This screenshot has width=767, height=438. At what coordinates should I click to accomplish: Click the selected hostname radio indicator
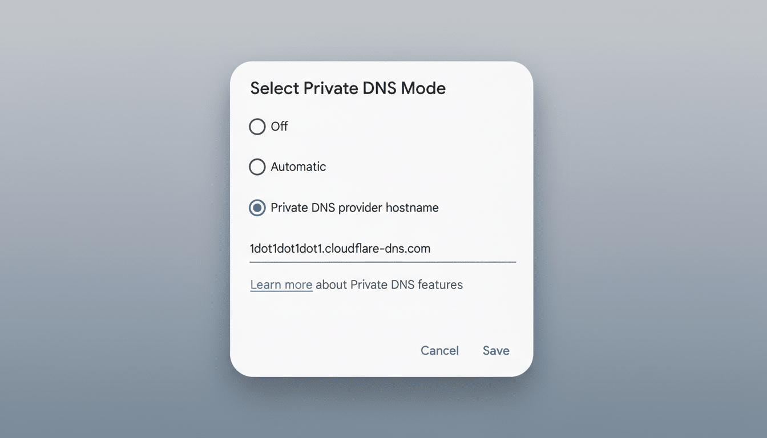click(x=257, y=208)
